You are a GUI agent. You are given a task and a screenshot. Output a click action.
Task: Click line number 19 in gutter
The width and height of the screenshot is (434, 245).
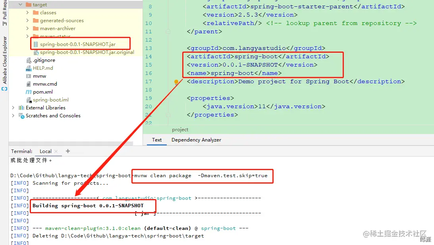point(149,98)
